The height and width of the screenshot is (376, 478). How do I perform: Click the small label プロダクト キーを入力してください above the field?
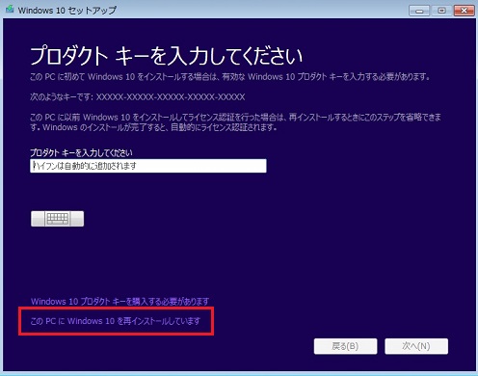click(x=81, y=152)
